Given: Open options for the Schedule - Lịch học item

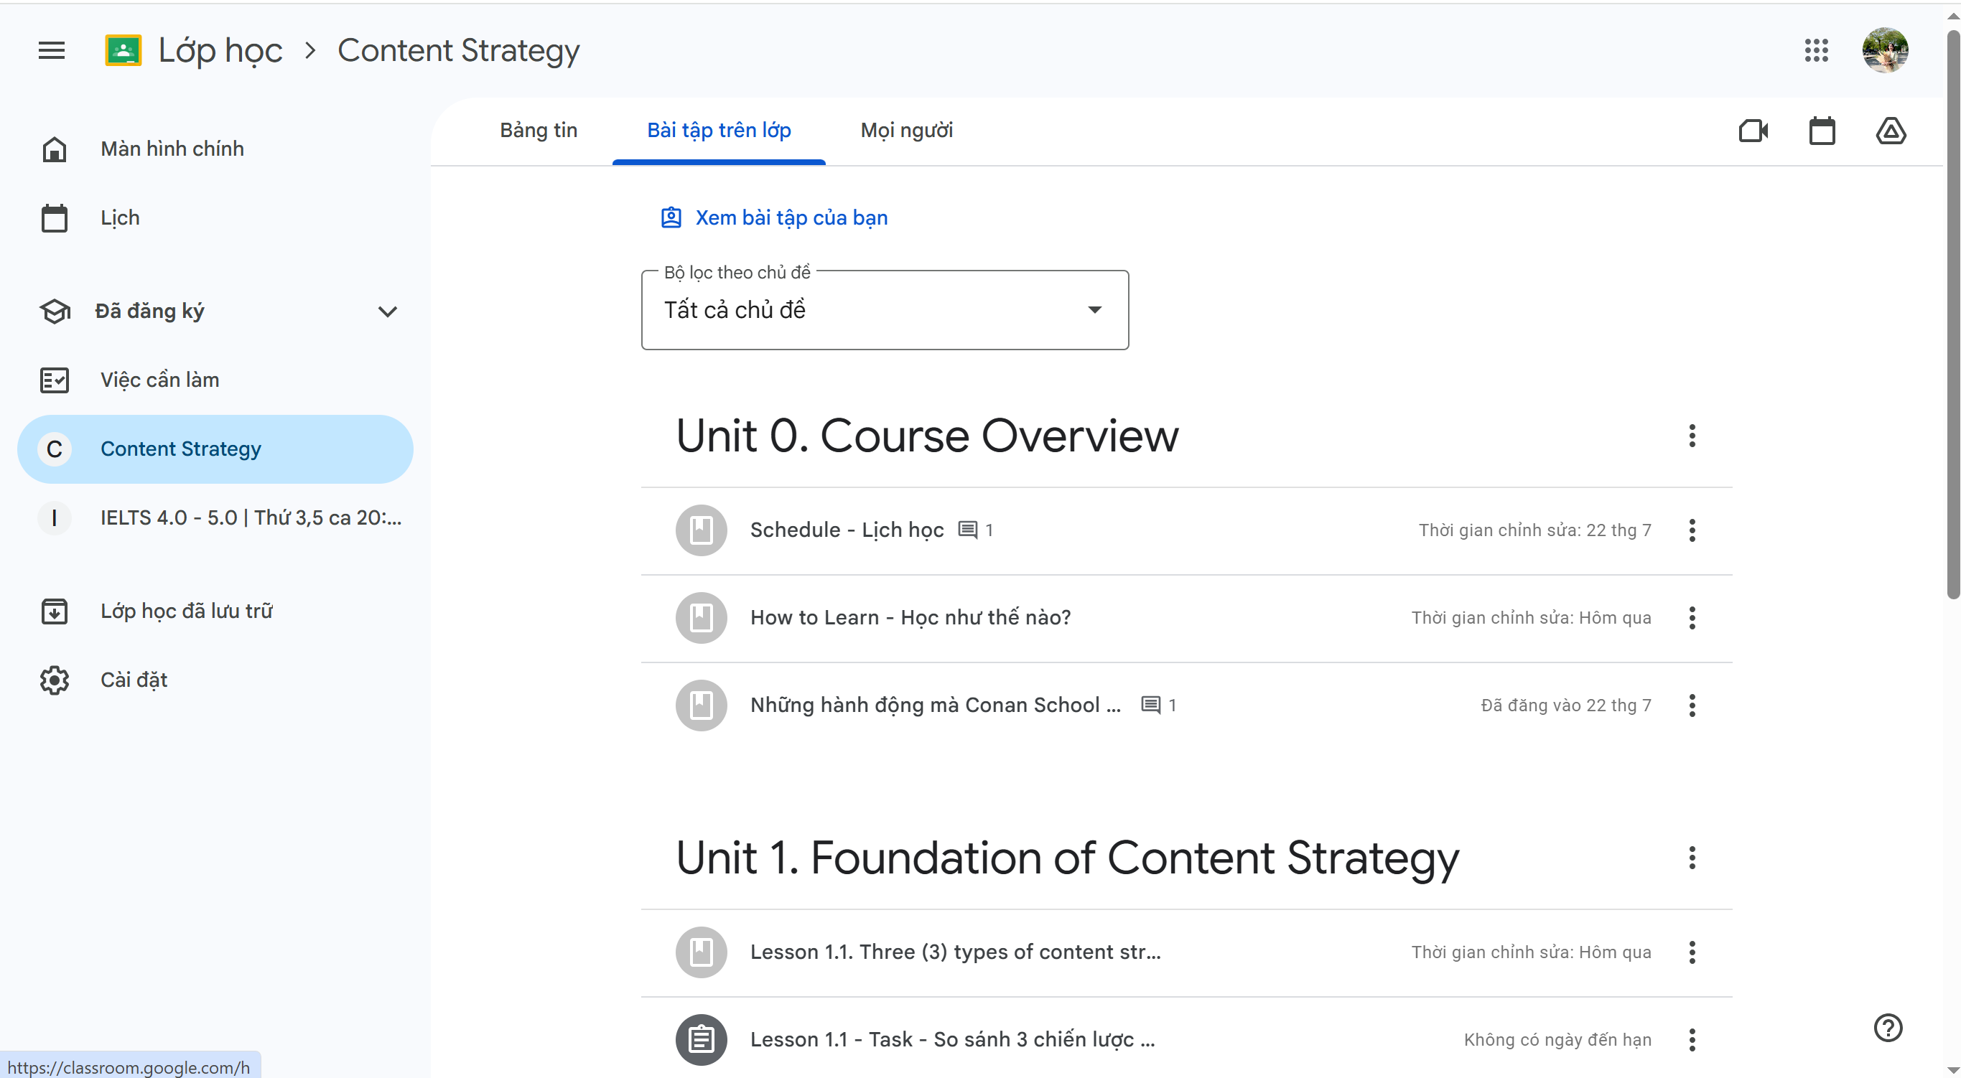Looking at the screenshot, I should tap(1692, 530).
